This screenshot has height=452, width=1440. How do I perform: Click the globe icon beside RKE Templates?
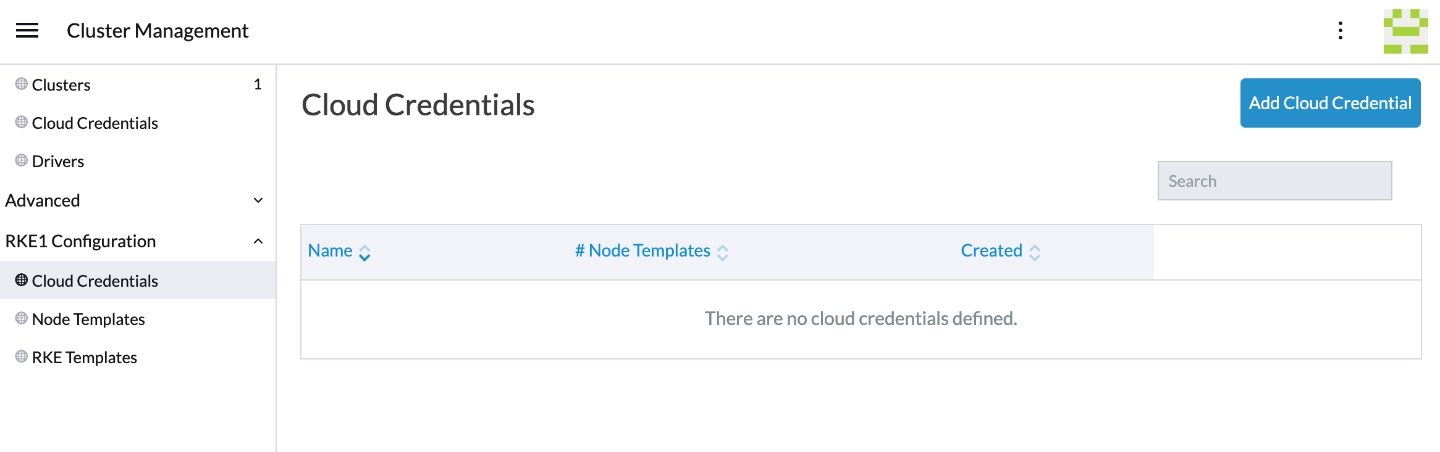(20, 357)
